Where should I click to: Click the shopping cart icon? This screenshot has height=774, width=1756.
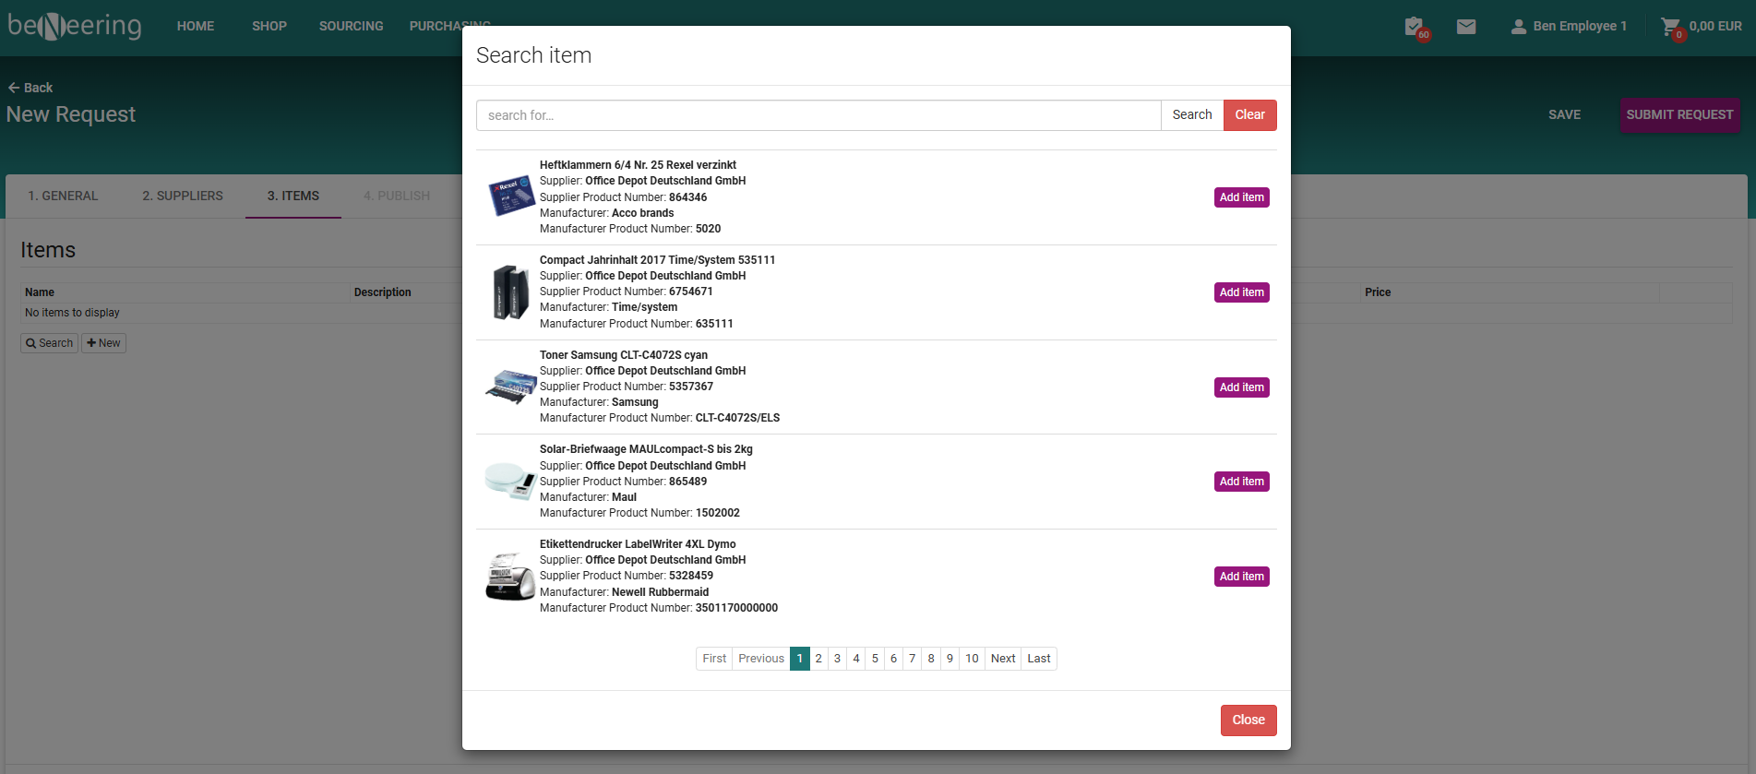pyautogui.click(x=1669, y=27)
